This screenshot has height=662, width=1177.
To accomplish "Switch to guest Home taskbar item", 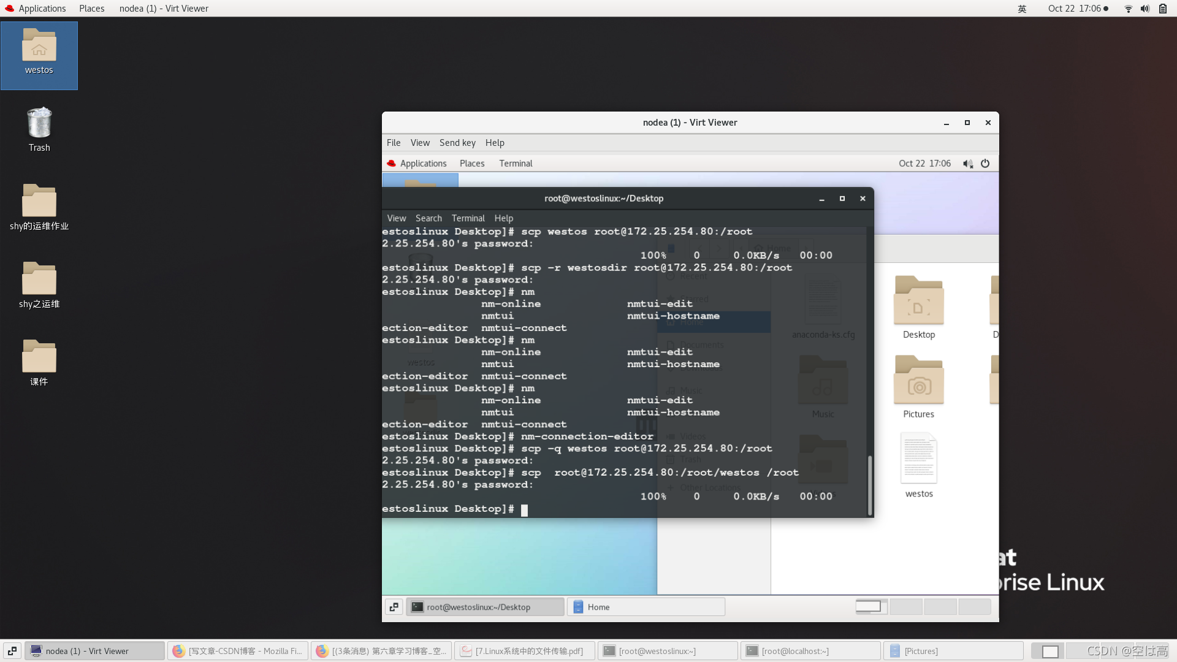I will (646, 607).
